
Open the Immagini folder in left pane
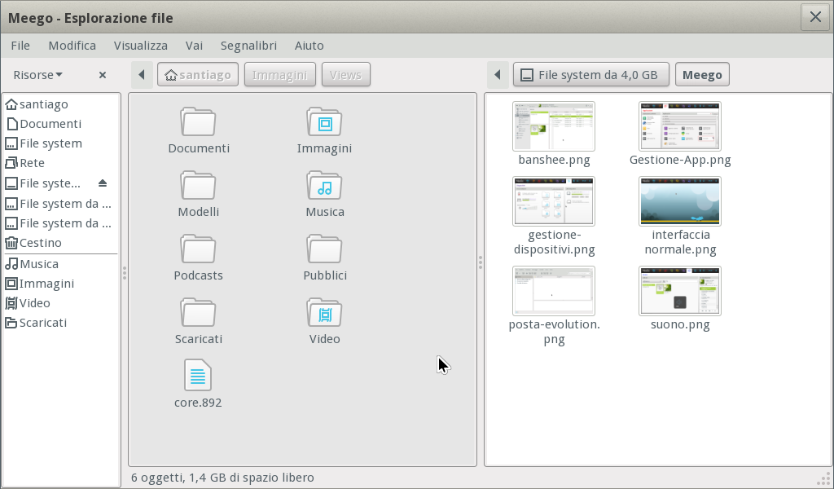[x=324, y=122]
